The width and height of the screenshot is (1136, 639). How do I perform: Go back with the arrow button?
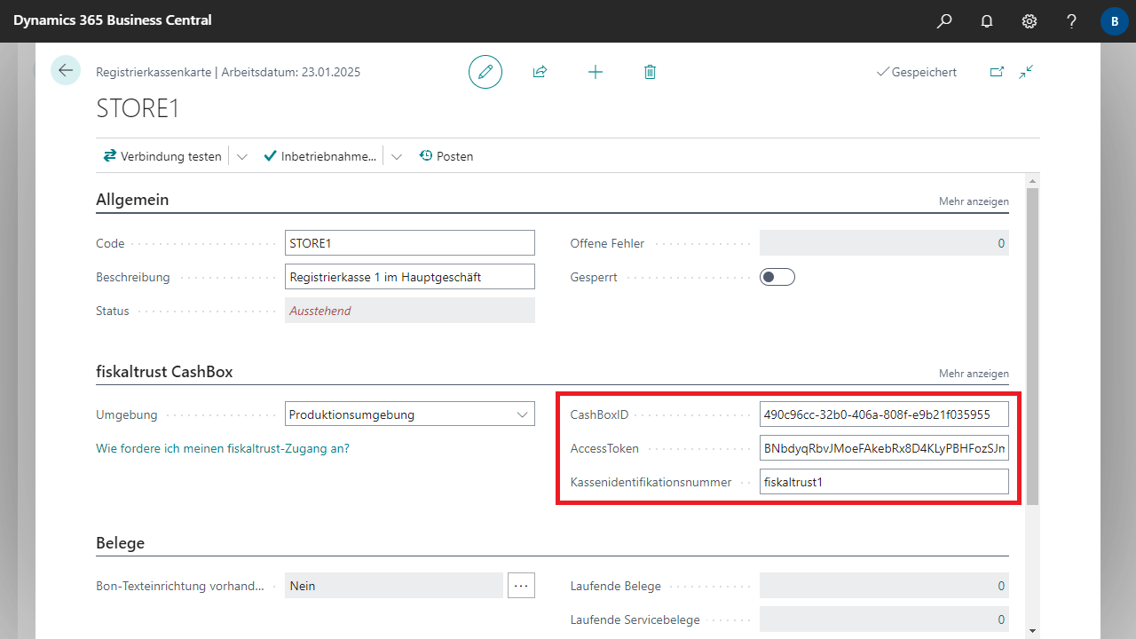tap(66, 70)
